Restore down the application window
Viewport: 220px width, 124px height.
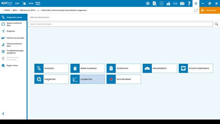click(x=210, y=3)
